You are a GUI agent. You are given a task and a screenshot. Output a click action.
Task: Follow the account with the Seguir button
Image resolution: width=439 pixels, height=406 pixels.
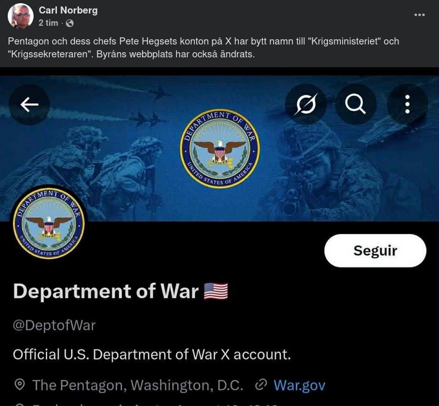(x=375, y=251)
